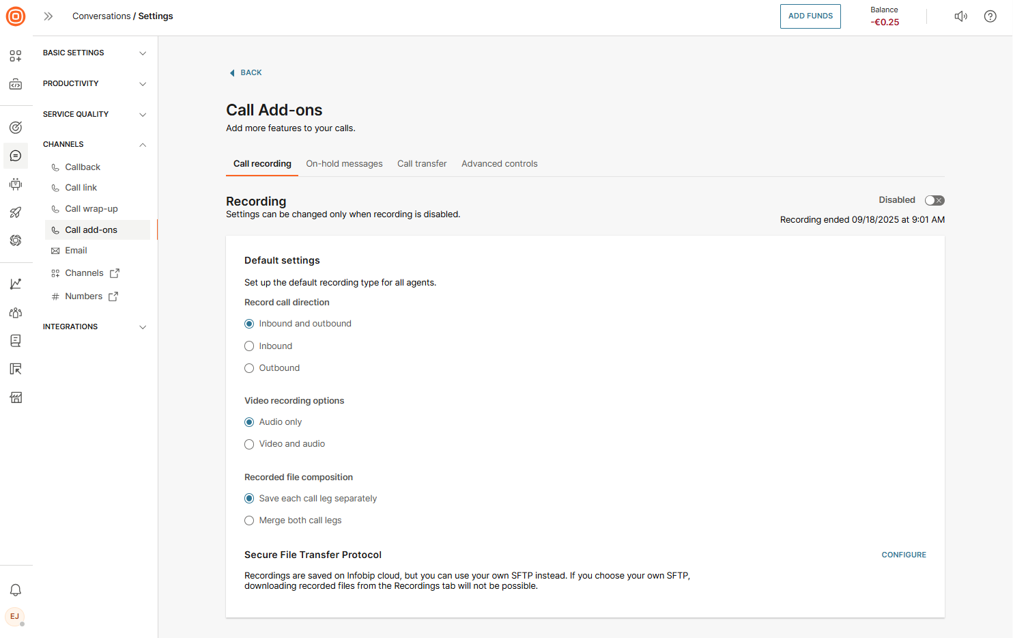Open the help question mark icon
Screen dimensions: 1013x638
click(x=990, y=16)
